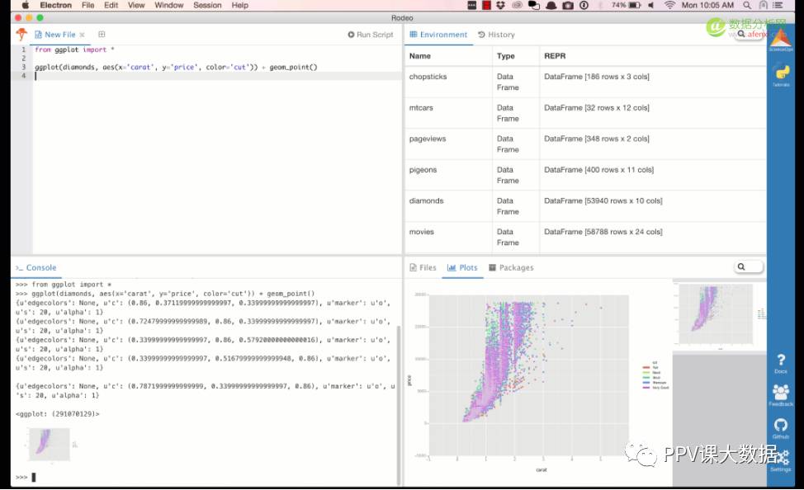Click the camera icon in the menu bar
Image resolution: width=804 pixels, height=490 pixels.
tap(568, 5)
